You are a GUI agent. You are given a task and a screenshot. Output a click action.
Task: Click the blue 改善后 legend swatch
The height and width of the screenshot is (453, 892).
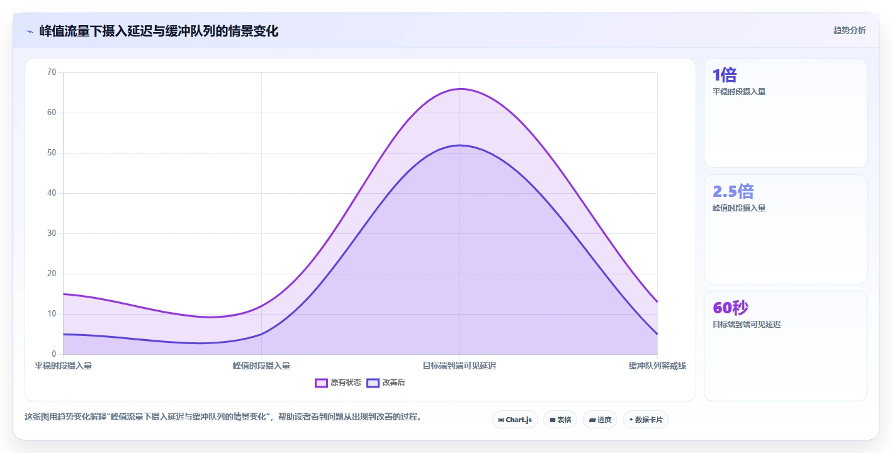click(x=373, y=383)
